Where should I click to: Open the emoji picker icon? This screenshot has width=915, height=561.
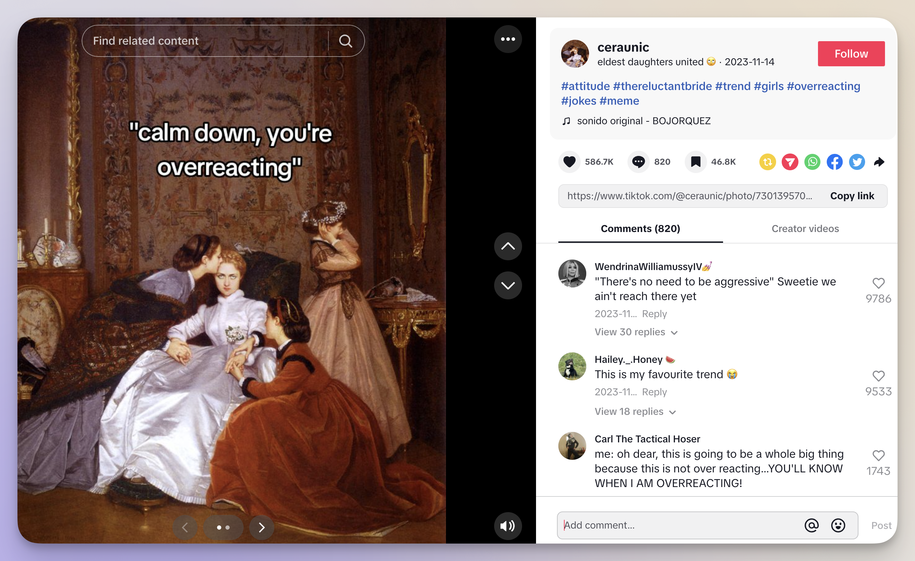click(838, 525)
